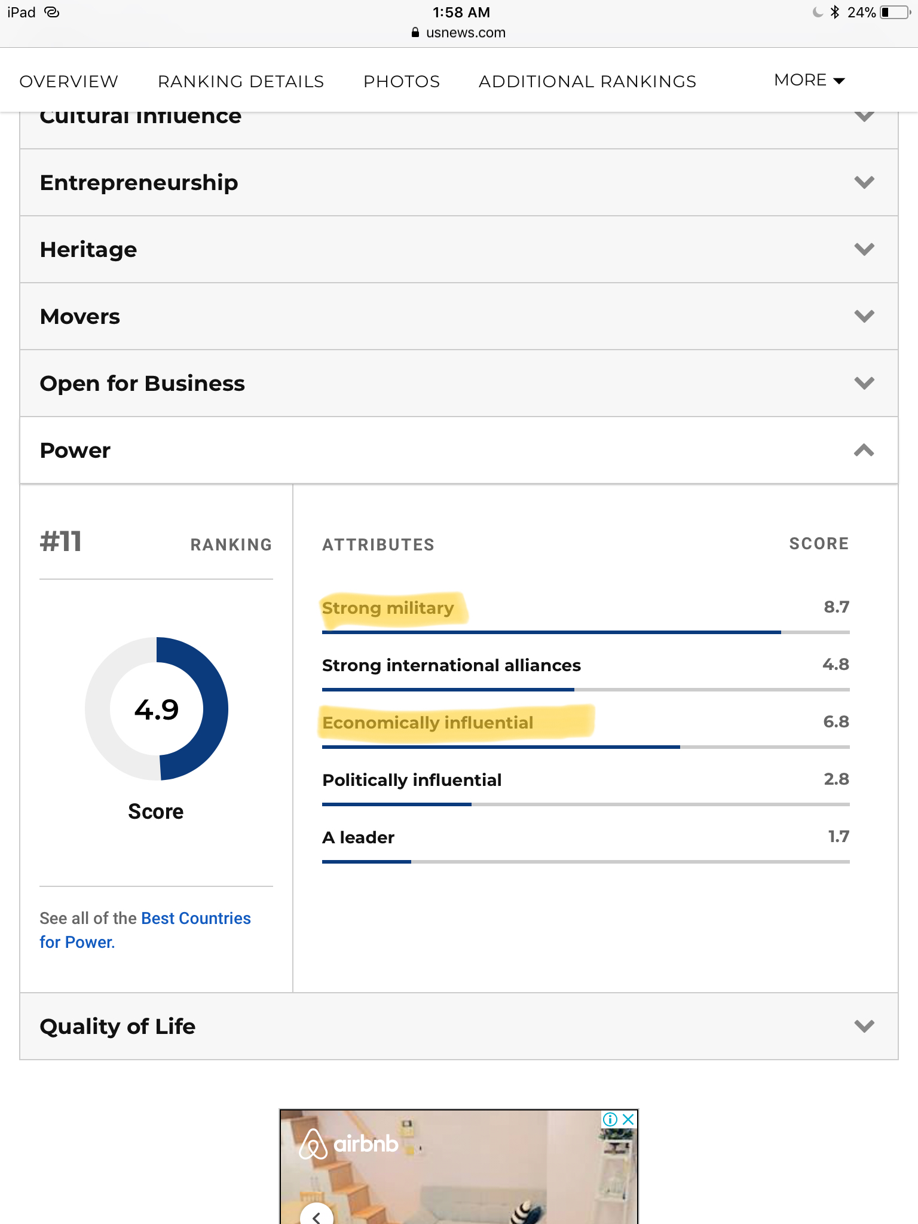Viewport: 918px width, 1224px height.
Task: Collapse the Power section chevron
Action: [864, 451]
